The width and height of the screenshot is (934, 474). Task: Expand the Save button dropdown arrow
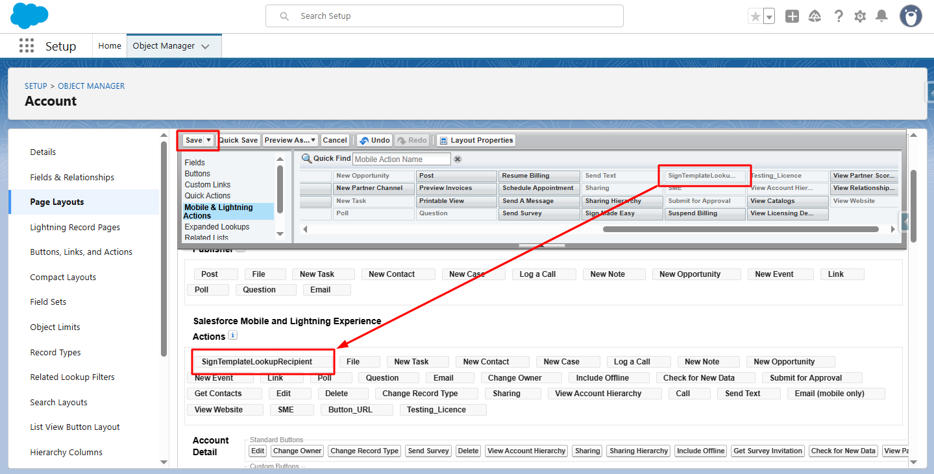pos(209,140)
